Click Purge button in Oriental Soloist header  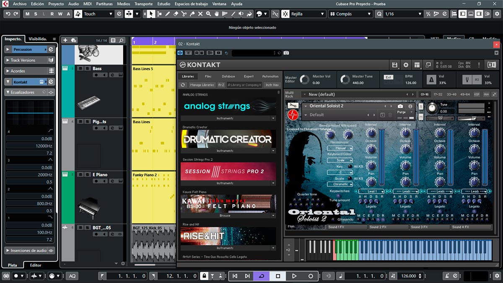point(402,112)
